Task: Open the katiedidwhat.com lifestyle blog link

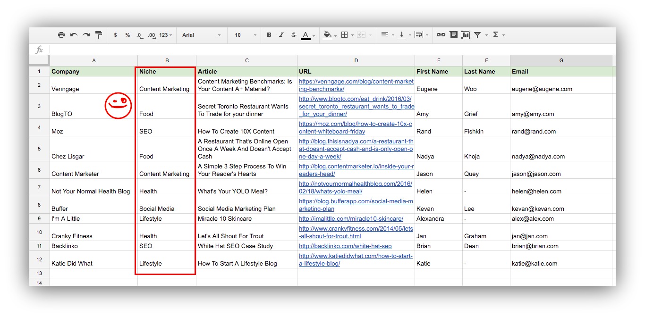Action: 356,260
